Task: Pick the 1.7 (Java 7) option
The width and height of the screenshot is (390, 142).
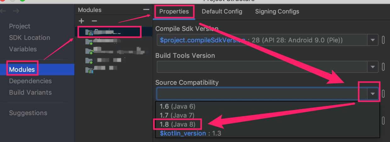Action: [177, 115]
